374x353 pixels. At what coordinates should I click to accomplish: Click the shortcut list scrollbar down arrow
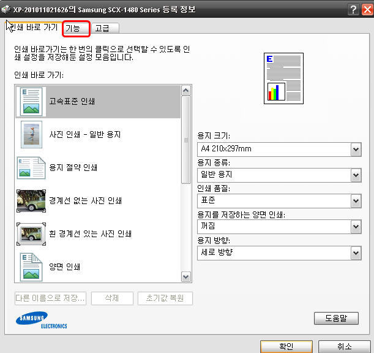coord(186,277)
